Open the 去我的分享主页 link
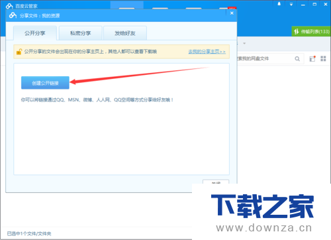The width and height of the screenshot is (331, 240). 207,52
